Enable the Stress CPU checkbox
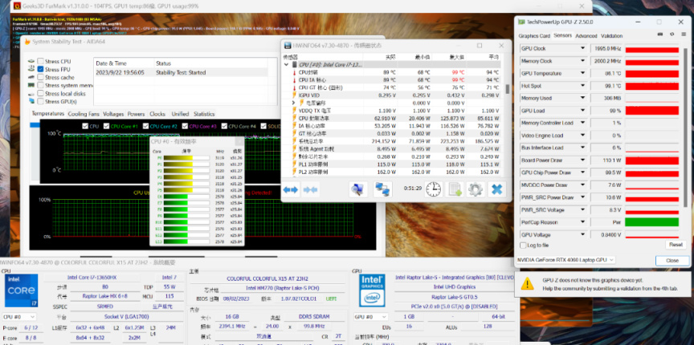694x345 pixels. point(40,61)
